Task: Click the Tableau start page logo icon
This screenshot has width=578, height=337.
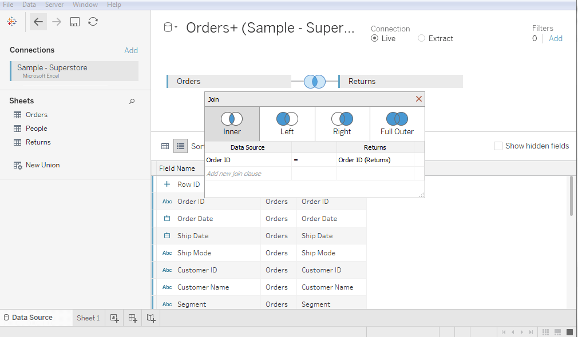Action: (x=12, y=22)
